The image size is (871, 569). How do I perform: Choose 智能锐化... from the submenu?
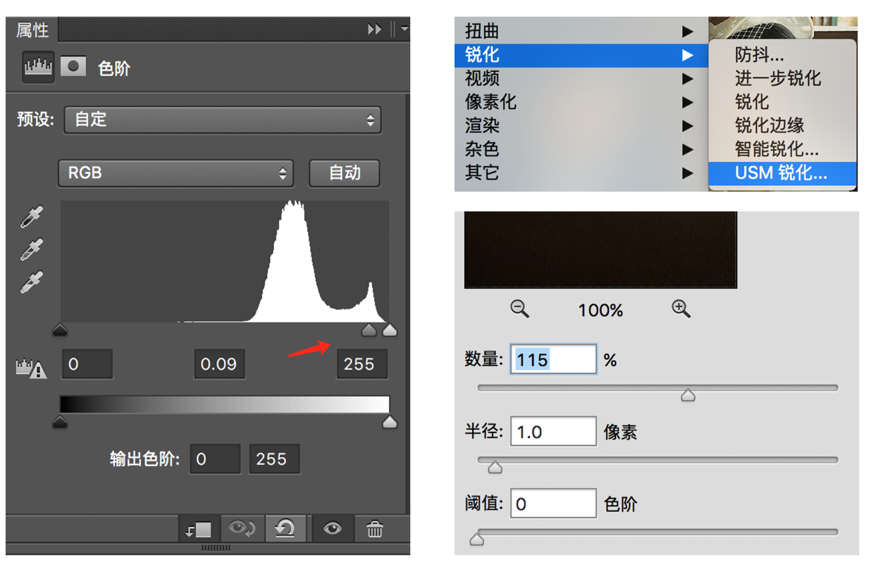(x=782, y=149)
